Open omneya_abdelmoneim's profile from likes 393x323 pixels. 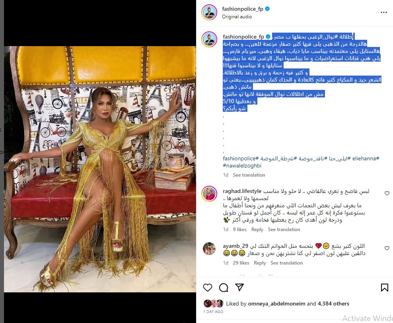coord(276,304)
